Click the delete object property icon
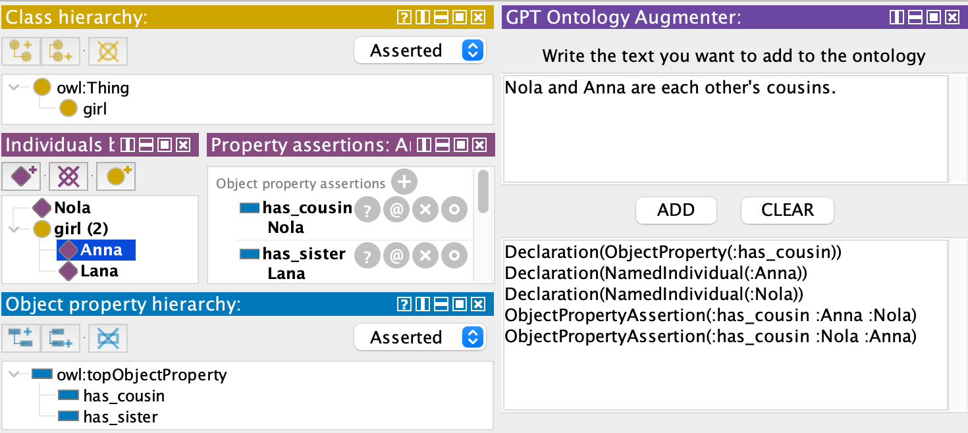 click(107, 338)
